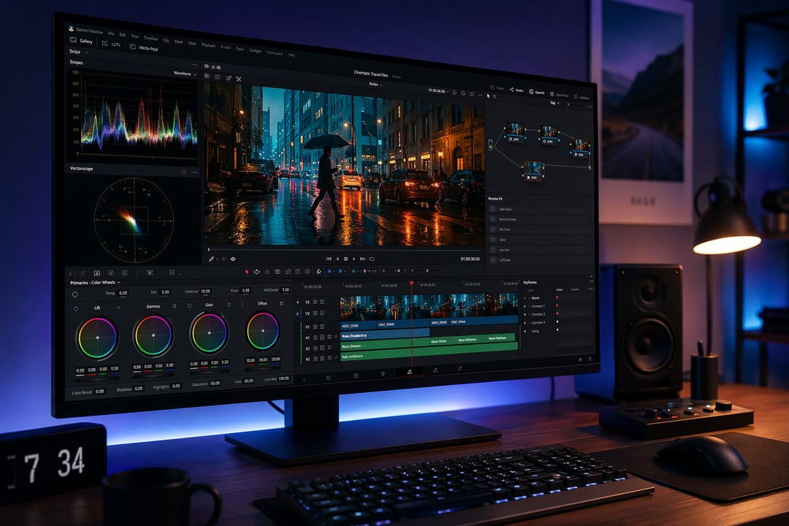The height and width of the screenshot is (526, 789).
Task: Reset the Gain wheel
Action: 229,305
